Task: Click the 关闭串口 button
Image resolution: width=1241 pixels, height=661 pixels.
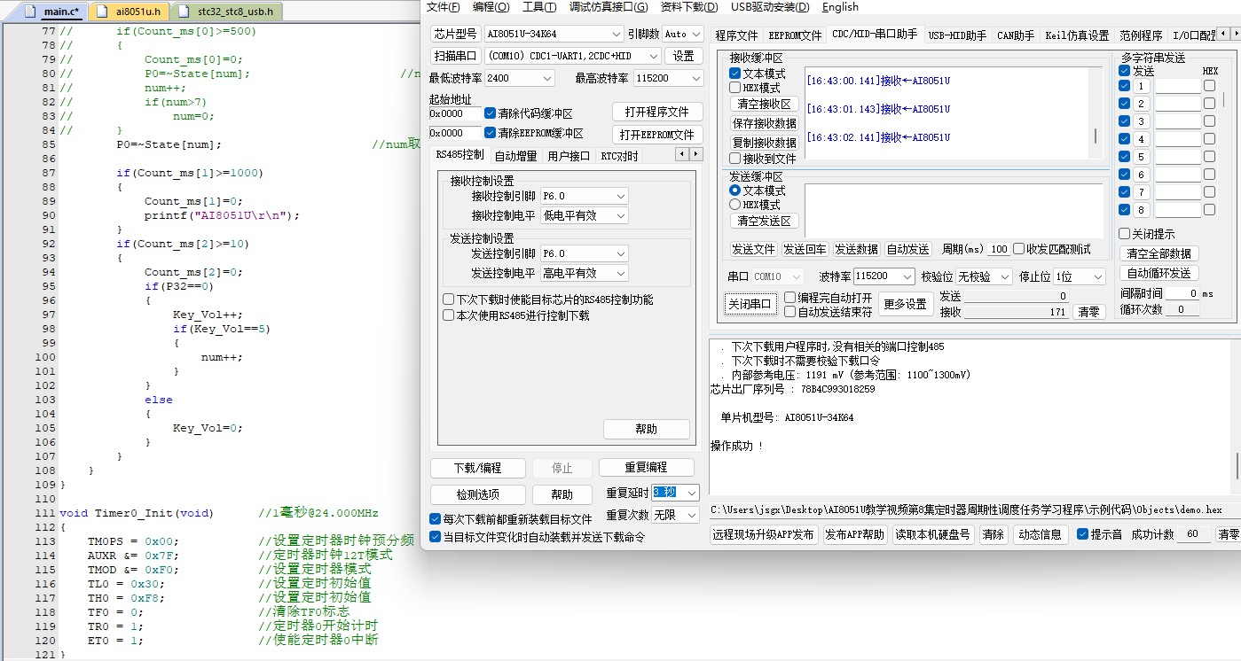Action: pyautogui.click(x=750, y=304)
